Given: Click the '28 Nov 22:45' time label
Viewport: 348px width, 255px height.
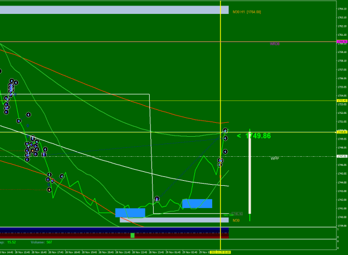Looking at the screenshot, I should pos(140,253).
